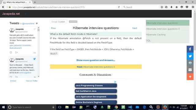The image size is (196, 110).
Task: Click the Comments & Discussions heading
Action: pyautogui.click(x=95, y=75)
